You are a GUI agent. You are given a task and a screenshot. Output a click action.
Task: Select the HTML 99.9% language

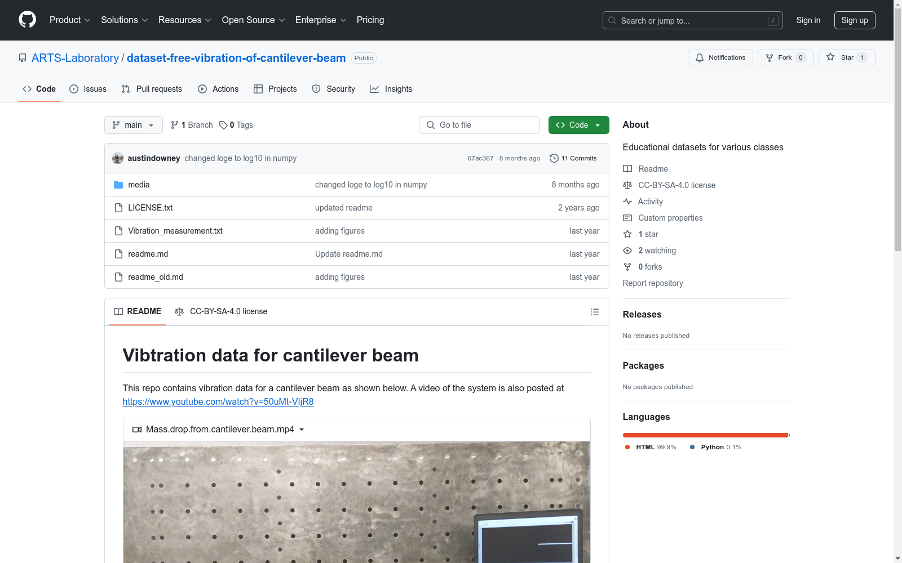651,447
